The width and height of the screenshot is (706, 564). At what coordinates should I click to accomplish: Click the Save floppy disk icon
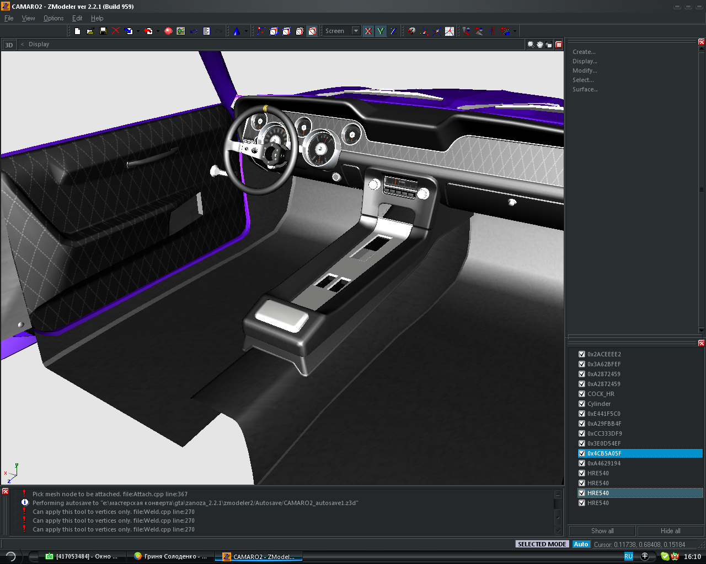[x=103, y=31]
